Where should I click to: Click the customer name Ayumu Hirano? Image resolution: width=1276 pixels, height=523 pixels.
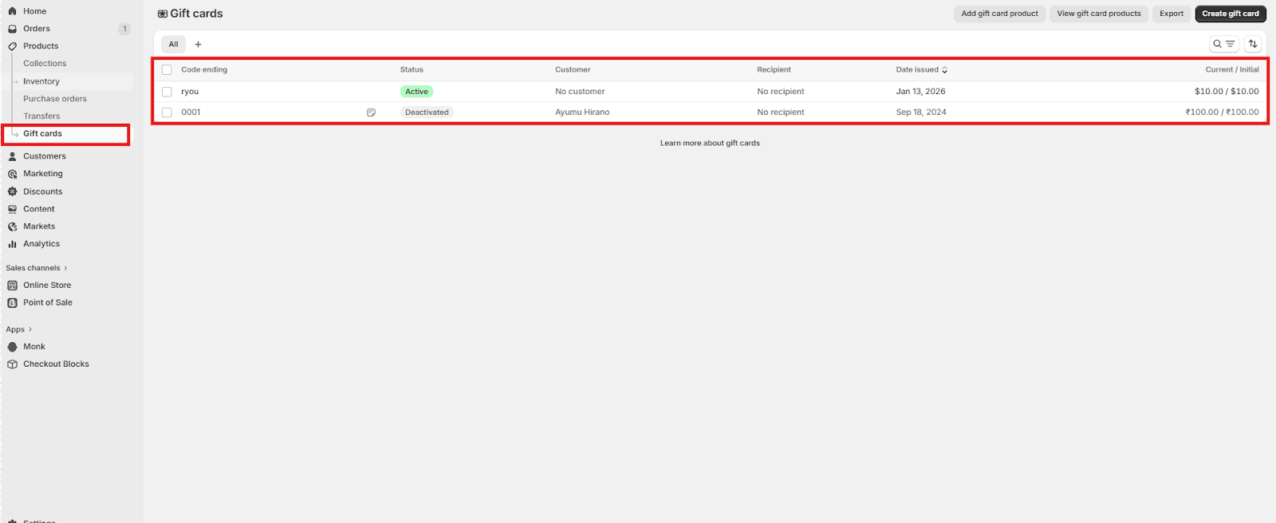(x=582, y=112)
